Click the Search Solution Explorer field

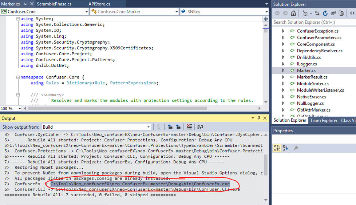pos(314,22)
